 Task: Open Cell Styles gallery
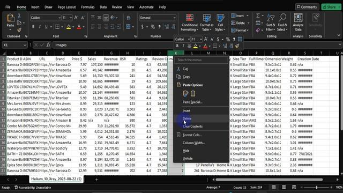220,23
